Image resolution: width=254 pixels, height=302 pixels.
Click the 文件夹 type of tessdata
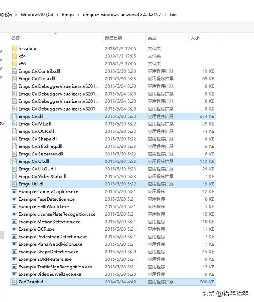tap(154, 48)
